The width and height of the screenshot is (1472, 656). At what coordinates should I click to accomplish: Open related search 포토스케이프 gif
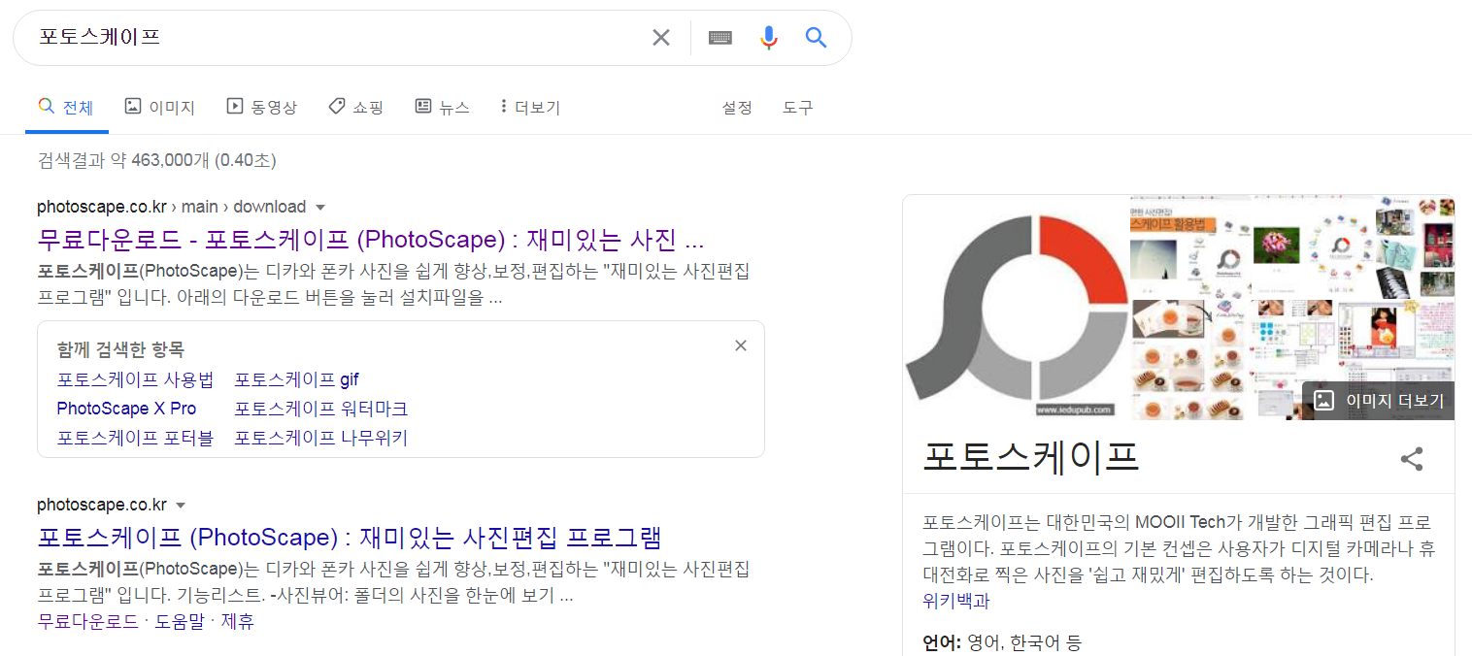coord(297,379)
